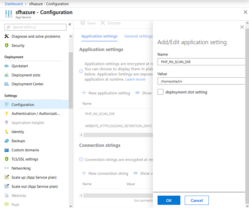This screenshot has width=249, height=208.
Task: Click the Value input field
Action: [x=201, y=81]
